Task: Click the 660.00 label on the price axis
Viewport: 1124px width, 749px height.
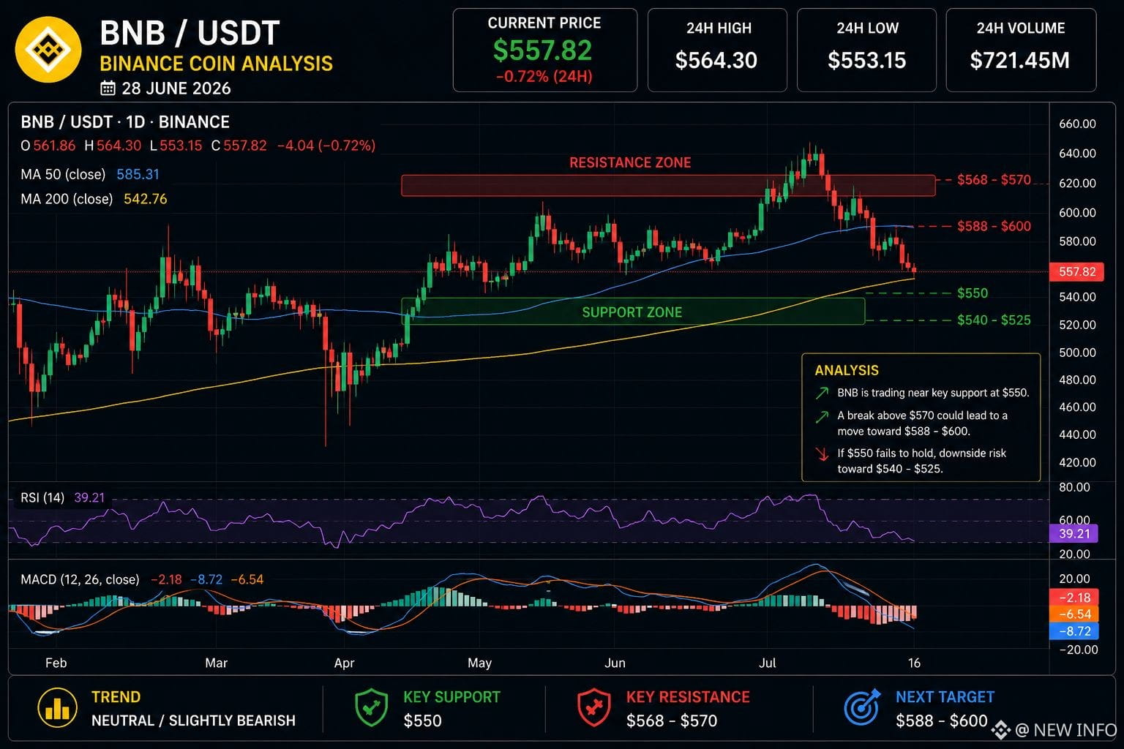Action: point(1077,124)
